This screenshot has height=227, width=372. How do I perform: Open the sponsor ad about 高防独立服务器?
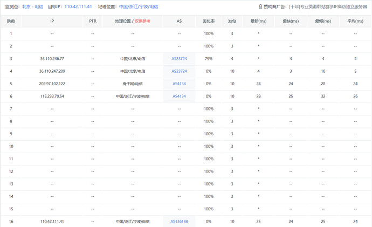(328, 6)
